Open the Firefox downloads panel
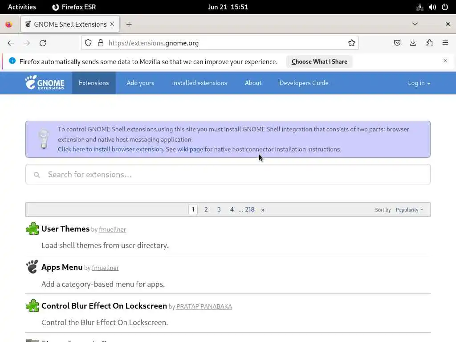This screenshot has height=342, width=456. pyautogui.click(x=413, y=43)
